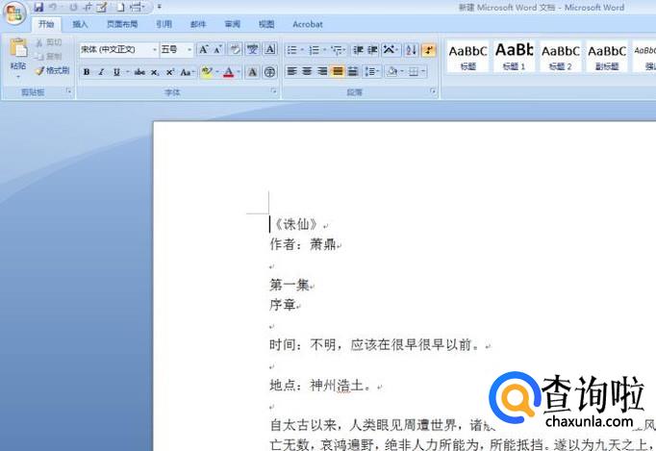Image resolution: width=656 pixels, height=451 pixels.
Task: Expand the Font dialog launcher
Action: tap(274, 92)
